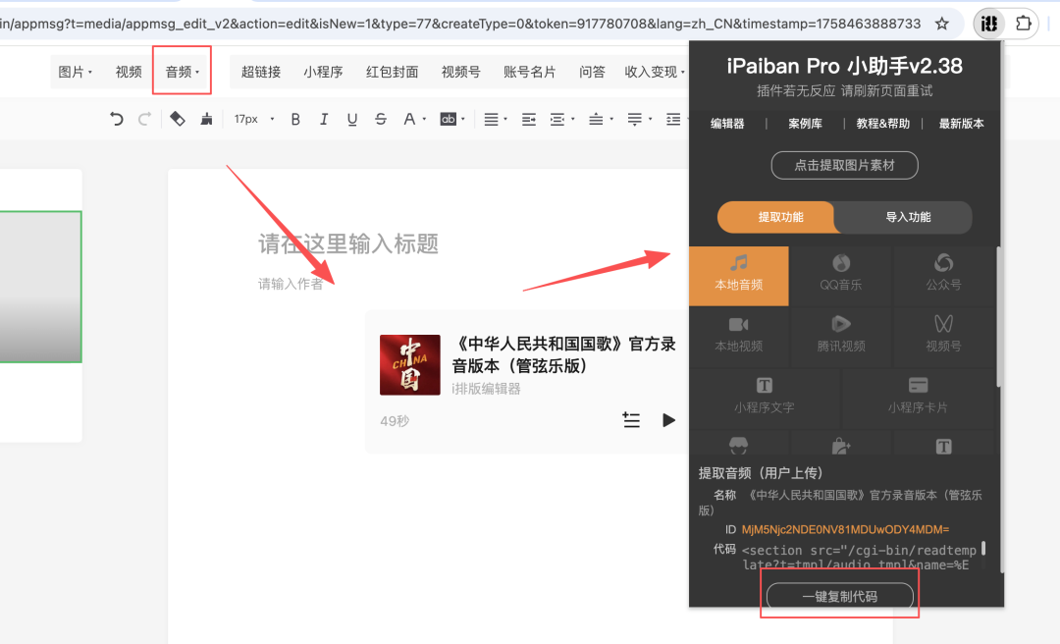Open the 音频 dropdown menu
The image size is (1060, 644).
[182, 72]
